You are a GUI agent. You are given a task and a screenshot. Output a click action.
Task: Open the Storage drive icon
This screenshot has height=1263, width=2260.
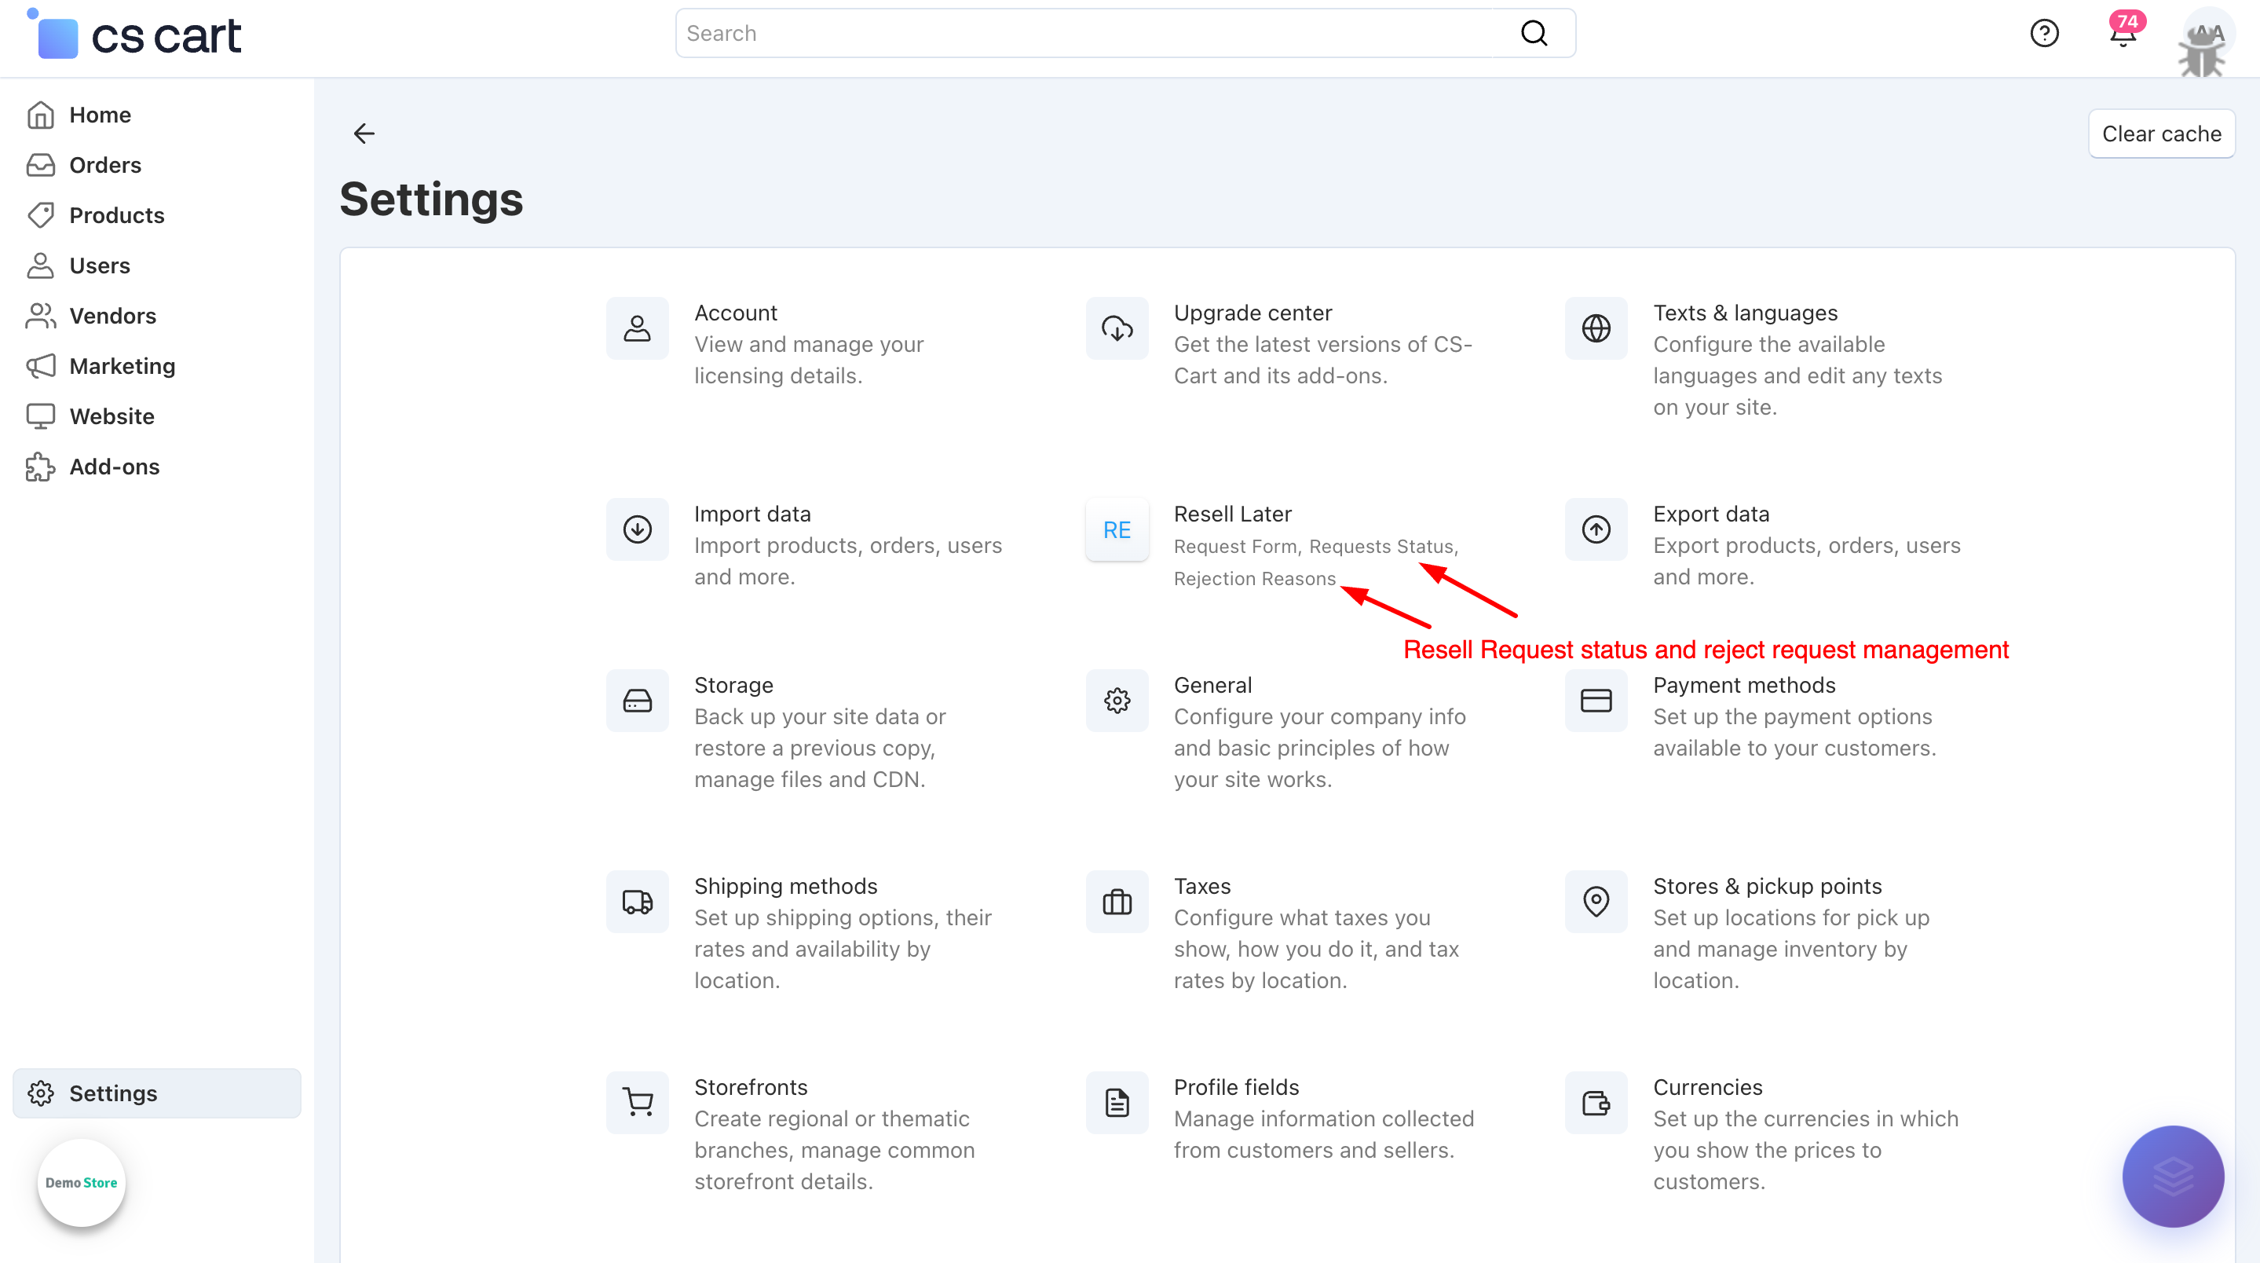click(x=638, y=701)
